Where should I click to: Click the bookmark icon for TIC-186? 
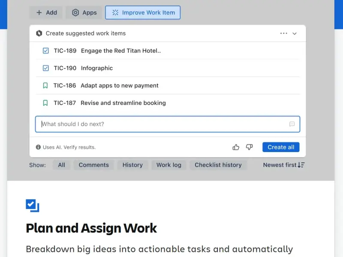coord(45,86)
